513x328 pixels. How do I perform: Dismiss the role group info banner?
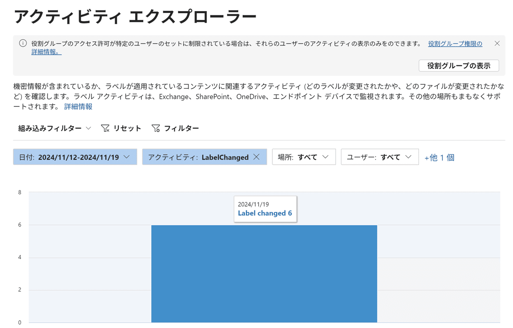(x=497, y=43)
